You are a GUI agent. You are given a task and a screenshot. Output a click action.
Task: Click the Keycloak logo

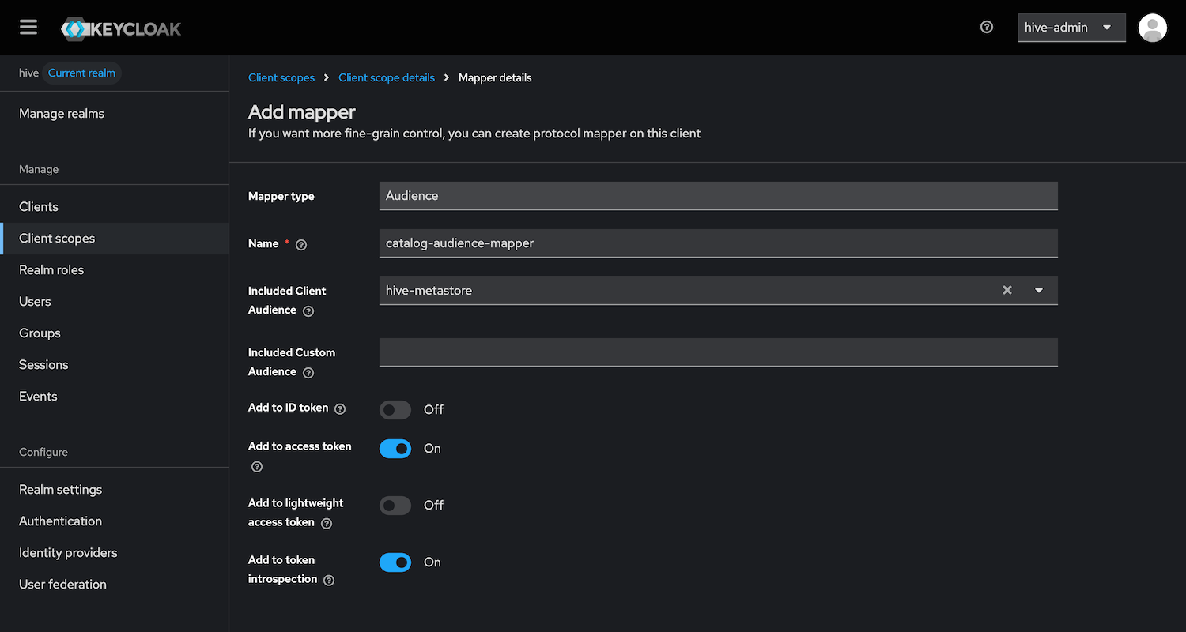(121, 29)
